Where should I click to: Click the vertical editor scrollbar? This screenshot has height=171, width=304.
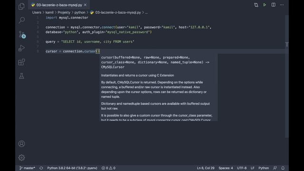point(287,76)
